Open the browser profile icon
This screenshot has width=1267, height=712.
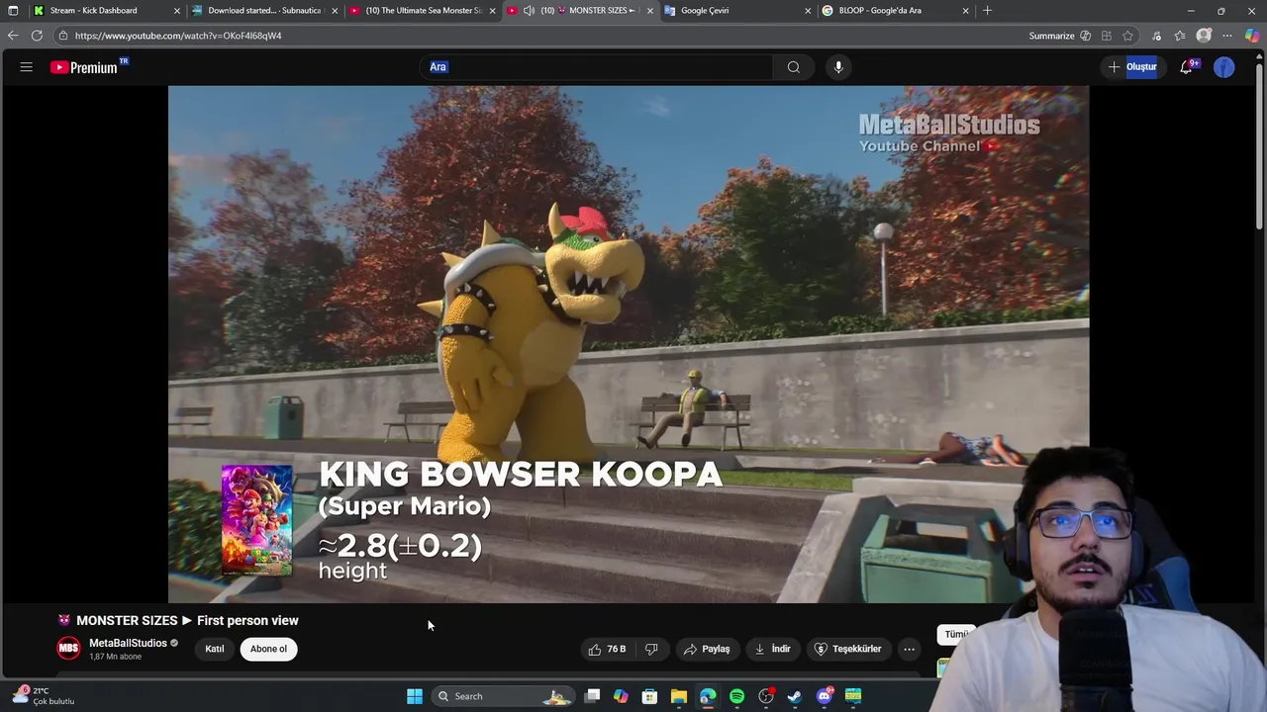(x=1204, y=36)
